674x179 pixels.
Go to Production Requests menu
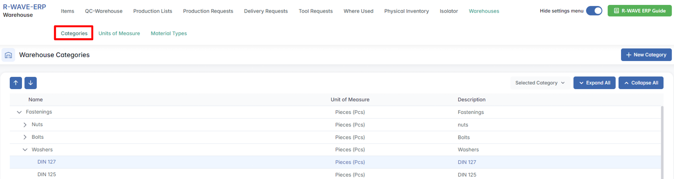208,11
